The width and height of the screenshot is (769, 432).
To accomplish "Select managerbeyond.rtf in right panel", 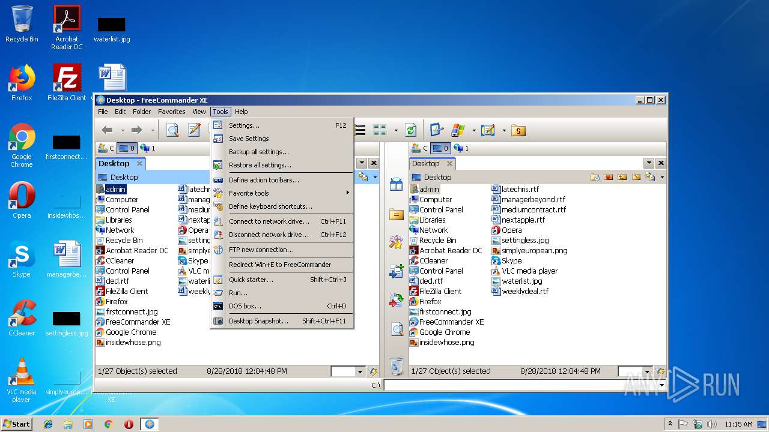I will [x=529, y=199].
